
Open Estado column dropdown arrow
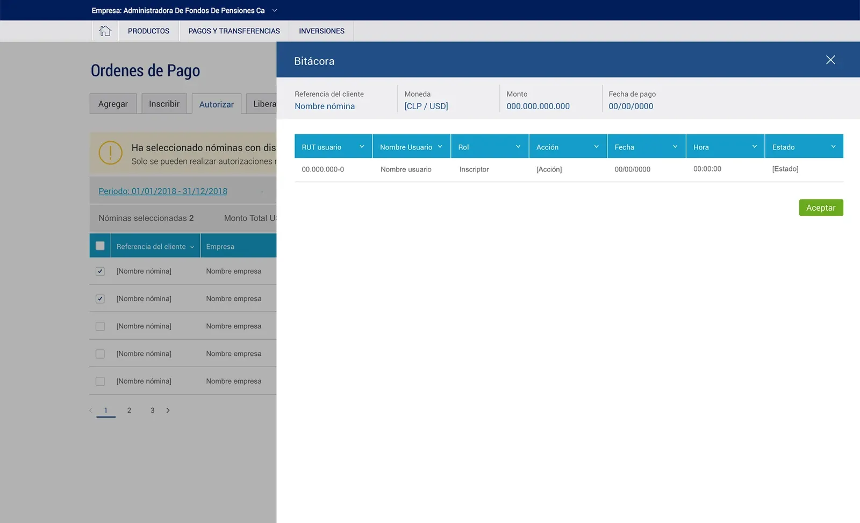tap(833, 146)
